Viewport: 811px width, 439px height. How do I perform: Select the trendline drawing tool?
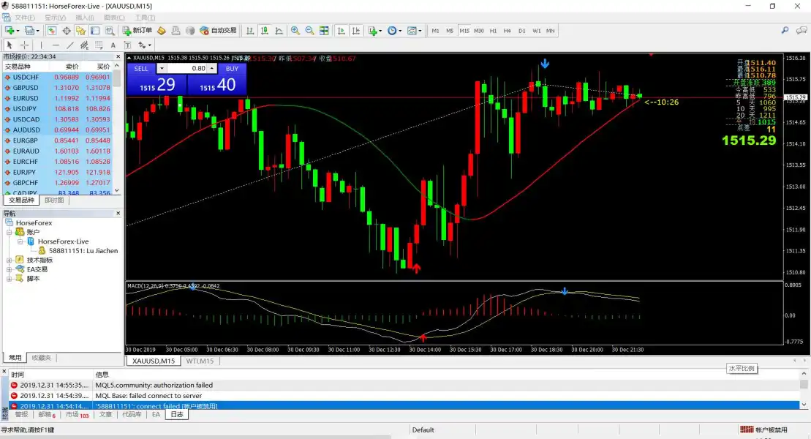coord(70,45)
